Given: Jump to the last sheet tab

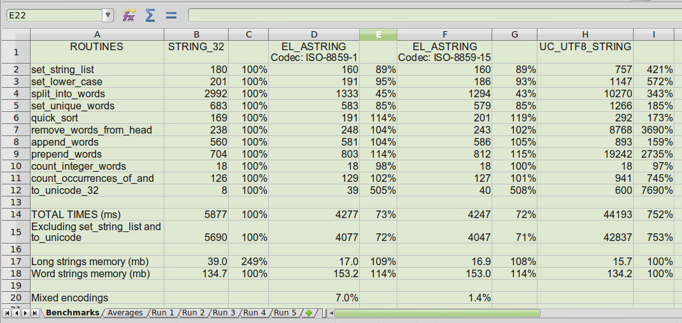Looking at the screenshot, I should 35,313.
